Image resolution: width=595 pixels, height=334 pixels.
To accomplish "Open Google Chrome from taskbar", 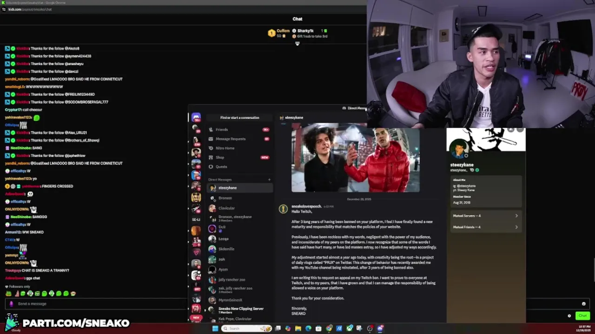I will (329, 328).
